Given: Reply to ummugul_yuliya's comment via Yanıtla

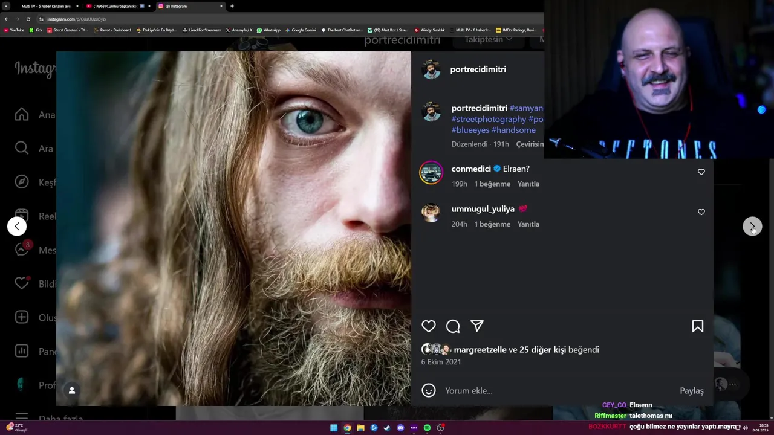Looking at the screenshot, I should pos(528,224).
